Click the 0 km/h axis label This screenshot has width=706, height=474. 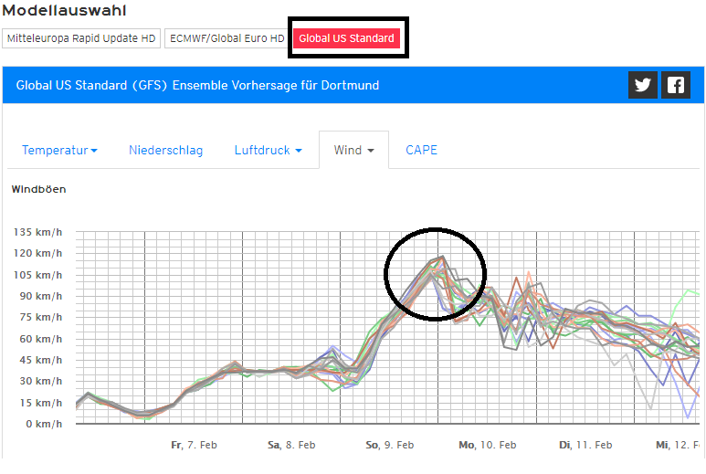pos(44,424)
